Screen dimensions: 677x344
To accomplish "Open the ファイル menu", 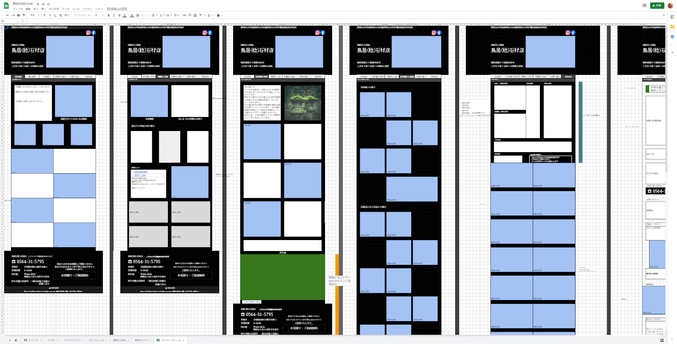I will tap(17, 9).
